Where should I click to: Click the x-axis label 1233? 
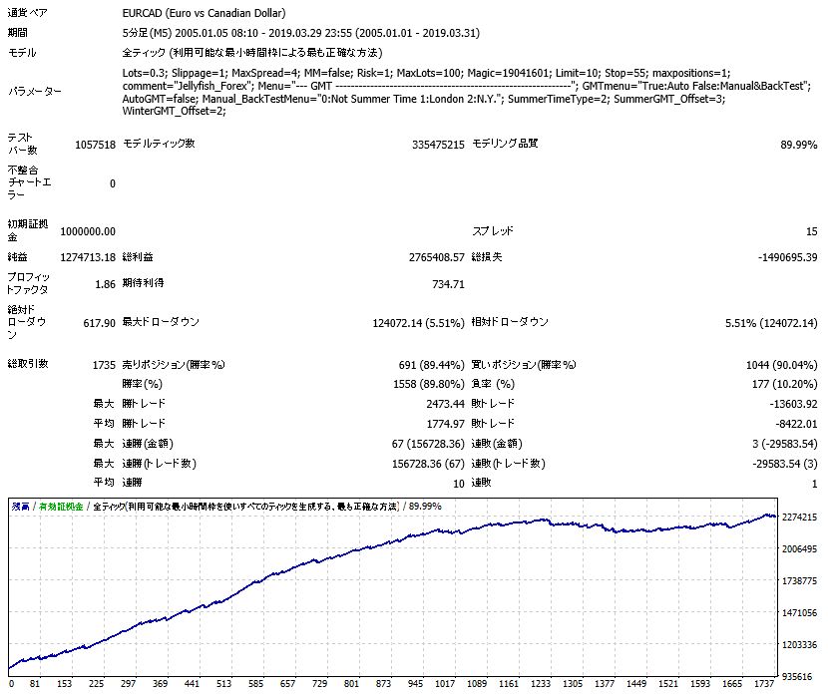tap(541, 683)
